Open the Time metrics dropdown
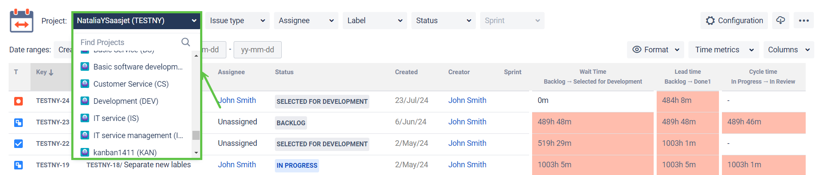This screenshot has height=175, width=816. 724,50
